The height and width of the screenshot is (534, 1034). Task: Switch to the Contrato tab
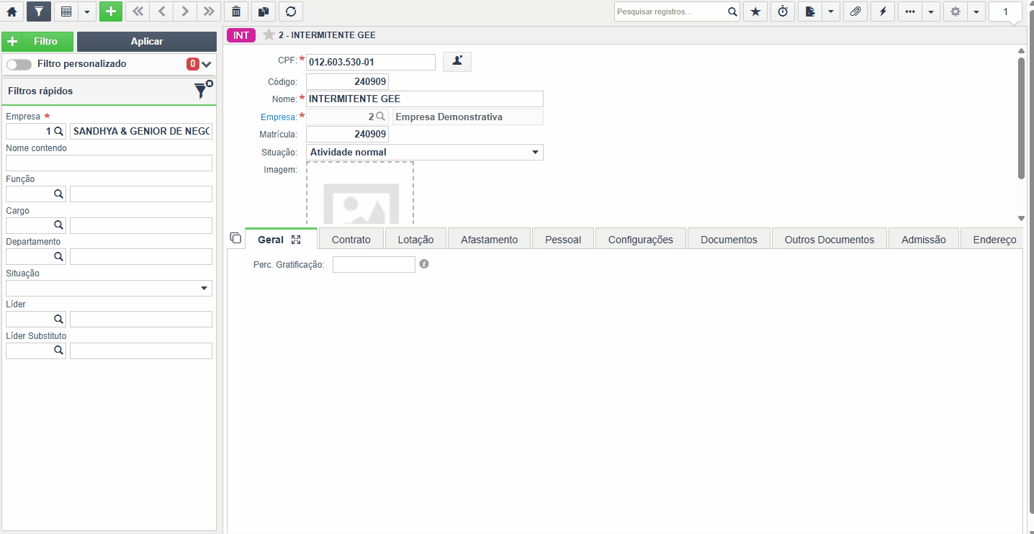click(x=351, y=240)
